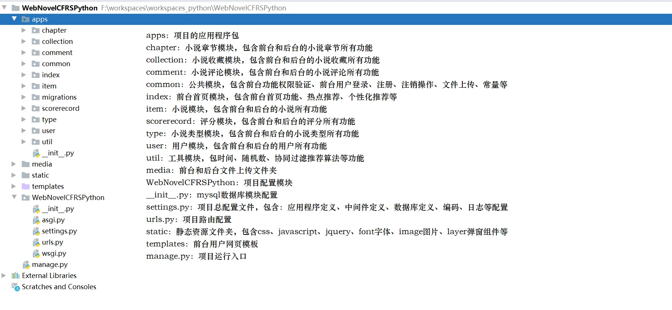Click the index package folder icon

[36, 75]
